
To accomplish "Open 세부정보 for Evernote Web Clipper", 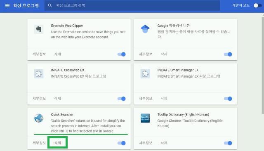I will point(39,54).
